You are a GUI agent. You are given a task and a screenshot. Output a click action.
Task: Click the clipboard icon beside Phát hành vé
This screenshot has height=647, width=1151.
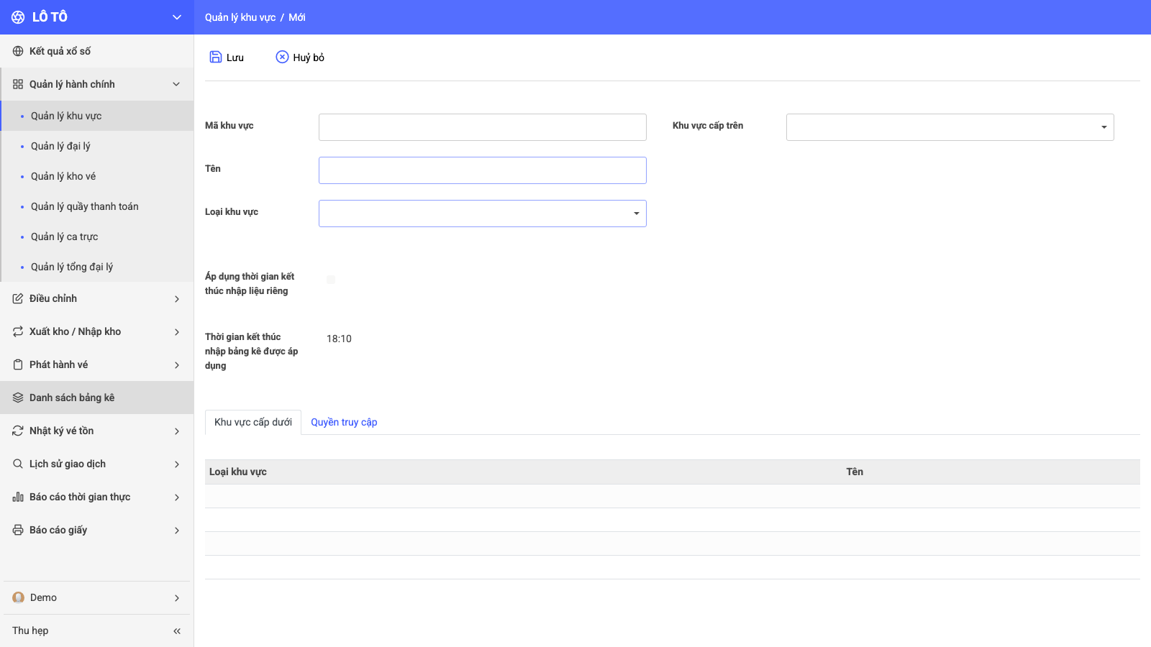tap(18, 364)
